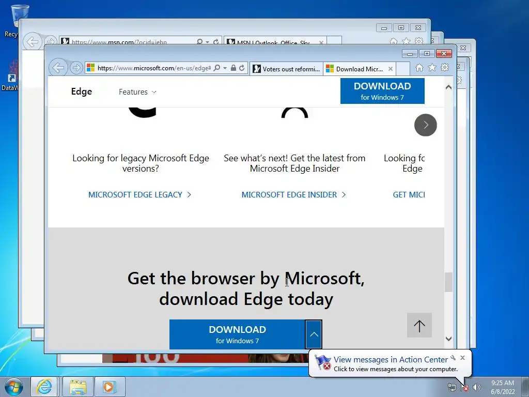Expand the Features menu

(137, 92)
